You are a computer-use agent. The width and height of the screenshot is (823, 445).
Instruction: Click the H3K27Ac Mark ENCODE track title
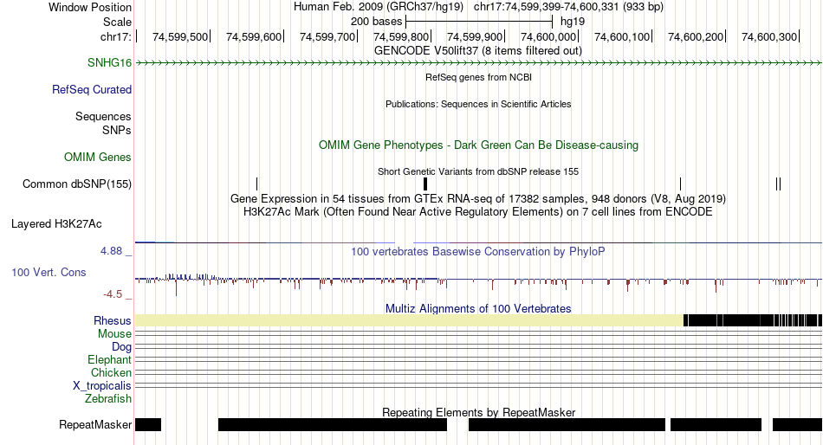coord(478,212)
